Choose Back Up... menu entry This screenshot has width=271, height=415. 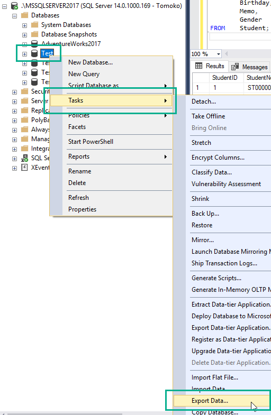(222, 214)
